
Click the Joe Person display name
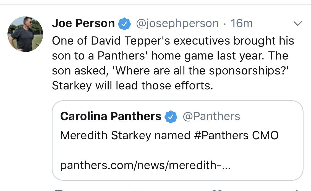[x=83, y=24]
